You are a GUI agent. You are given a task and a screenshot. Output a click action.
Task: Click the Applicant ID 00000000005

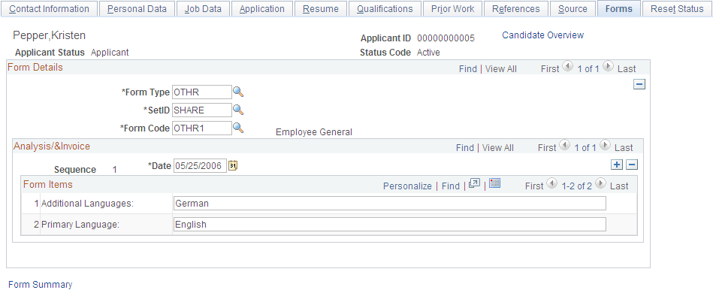446,38
